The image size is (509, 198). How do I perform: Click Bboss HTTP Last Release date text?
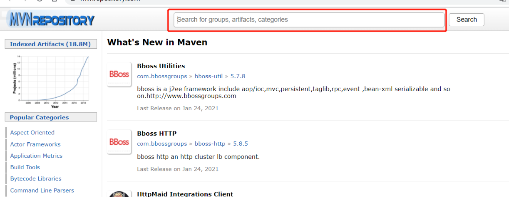[x=178, y=169]
